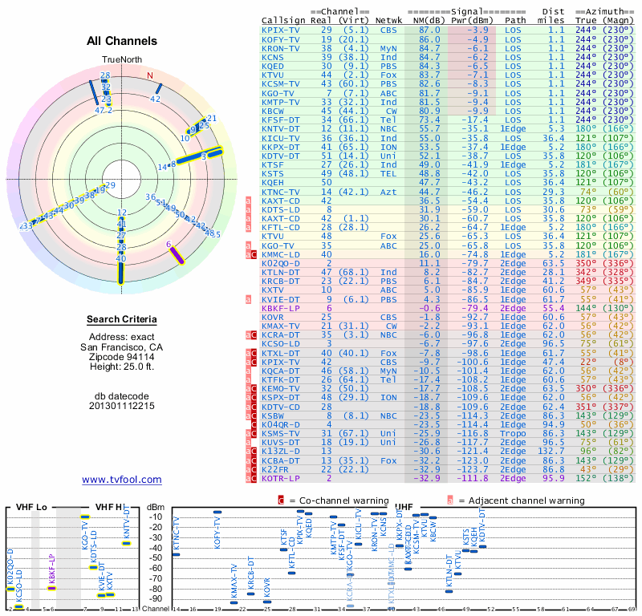The height and width of the screenshot is (616, 642).
Task: Click the KFSF-DT callsign in table
Action: (281, 120)
